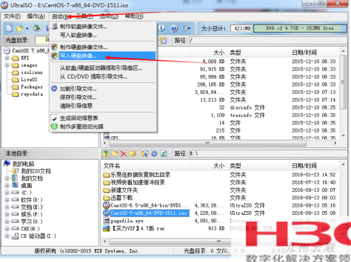
Task: Click the 我的电脑 computer icon
Action: (7, 163)
